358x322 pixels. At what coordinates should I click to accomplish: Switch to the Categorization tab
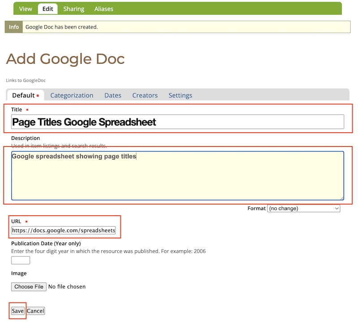(72, 95)
